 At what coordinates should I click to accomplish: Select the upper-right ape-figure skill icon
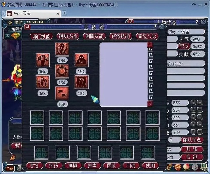pos(81,60)
